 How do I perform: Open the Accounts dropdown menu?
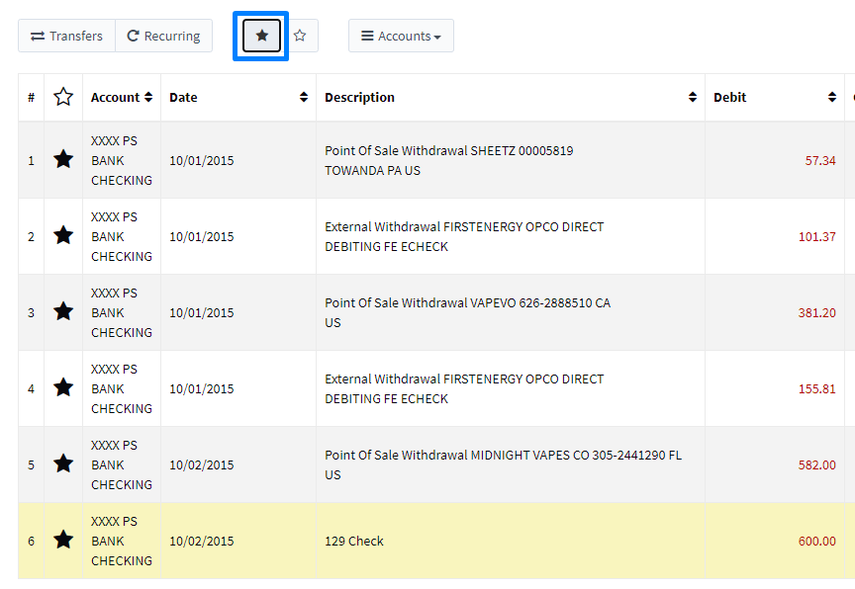[x=401, y=36]
